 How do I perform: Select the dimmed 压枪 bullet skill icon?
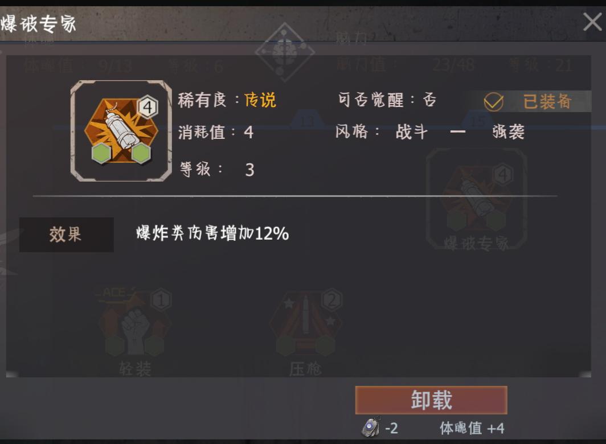(x=306, y=323)
